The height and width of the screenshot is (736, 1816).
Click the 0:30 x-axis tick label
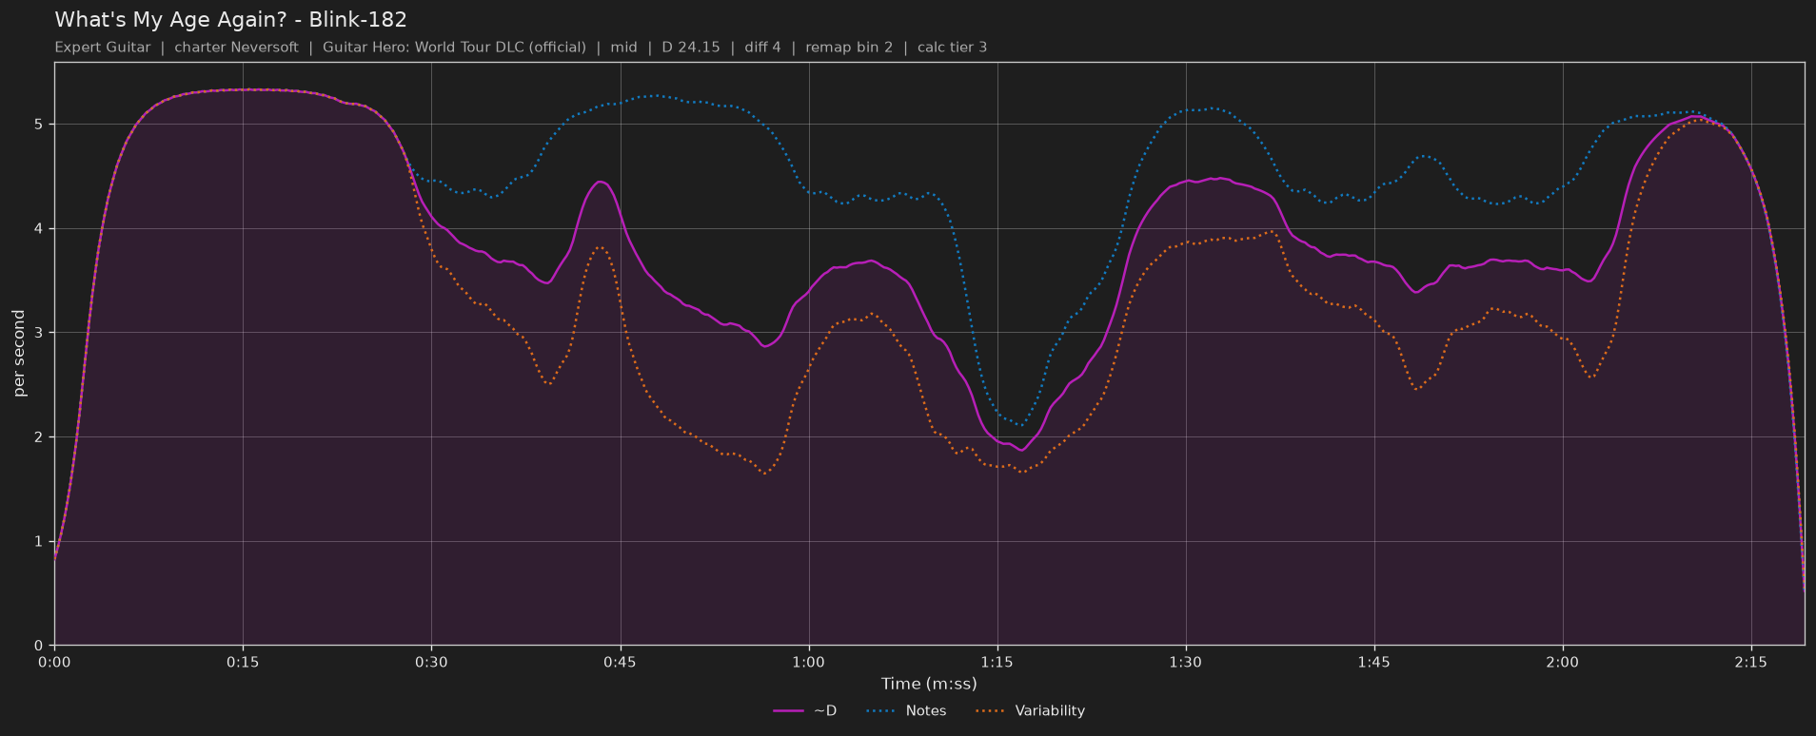(431, 662)
